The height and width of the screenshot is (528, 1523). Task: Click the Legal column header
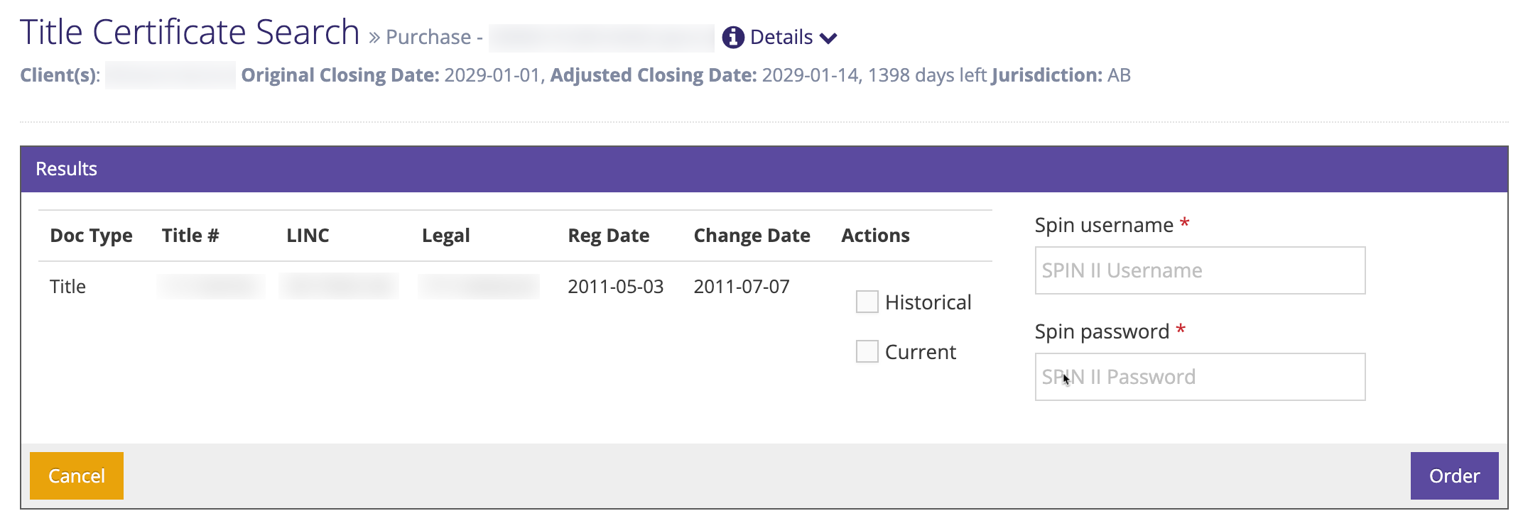(445, 236)
